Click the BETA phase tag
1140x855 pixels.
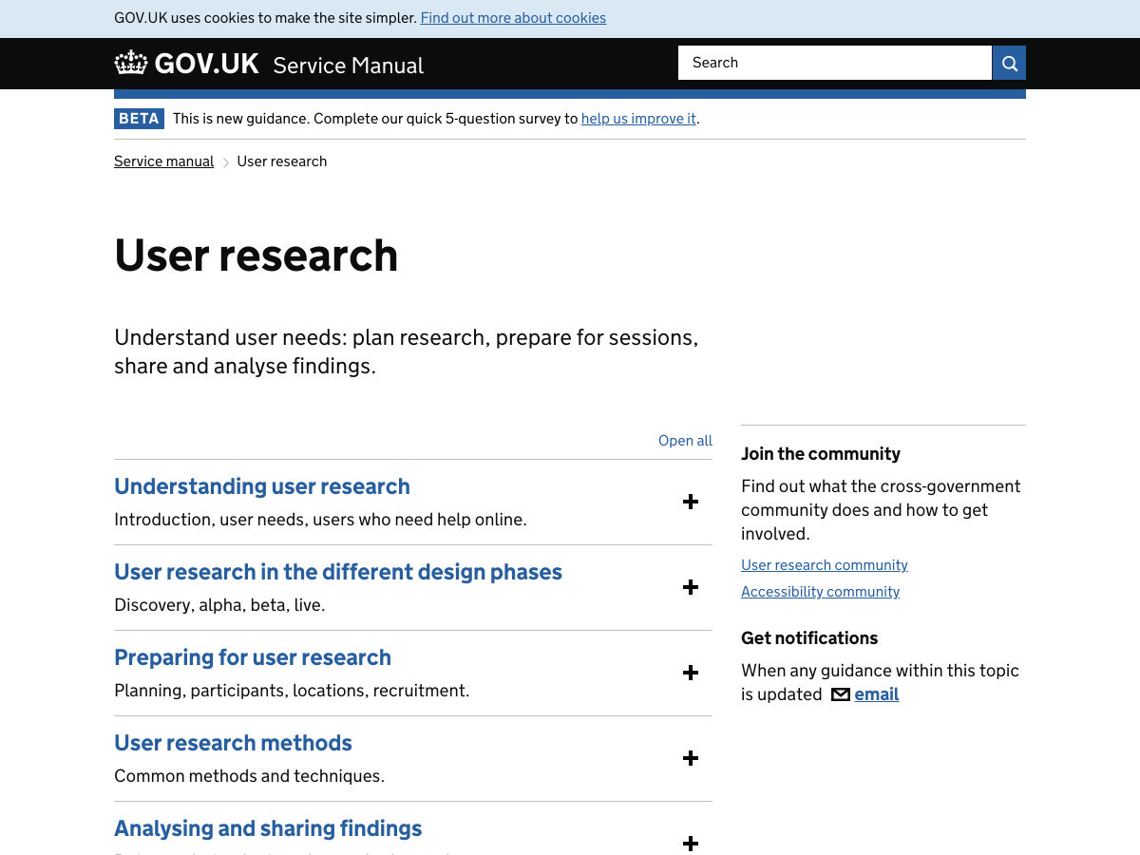(139, 119)
